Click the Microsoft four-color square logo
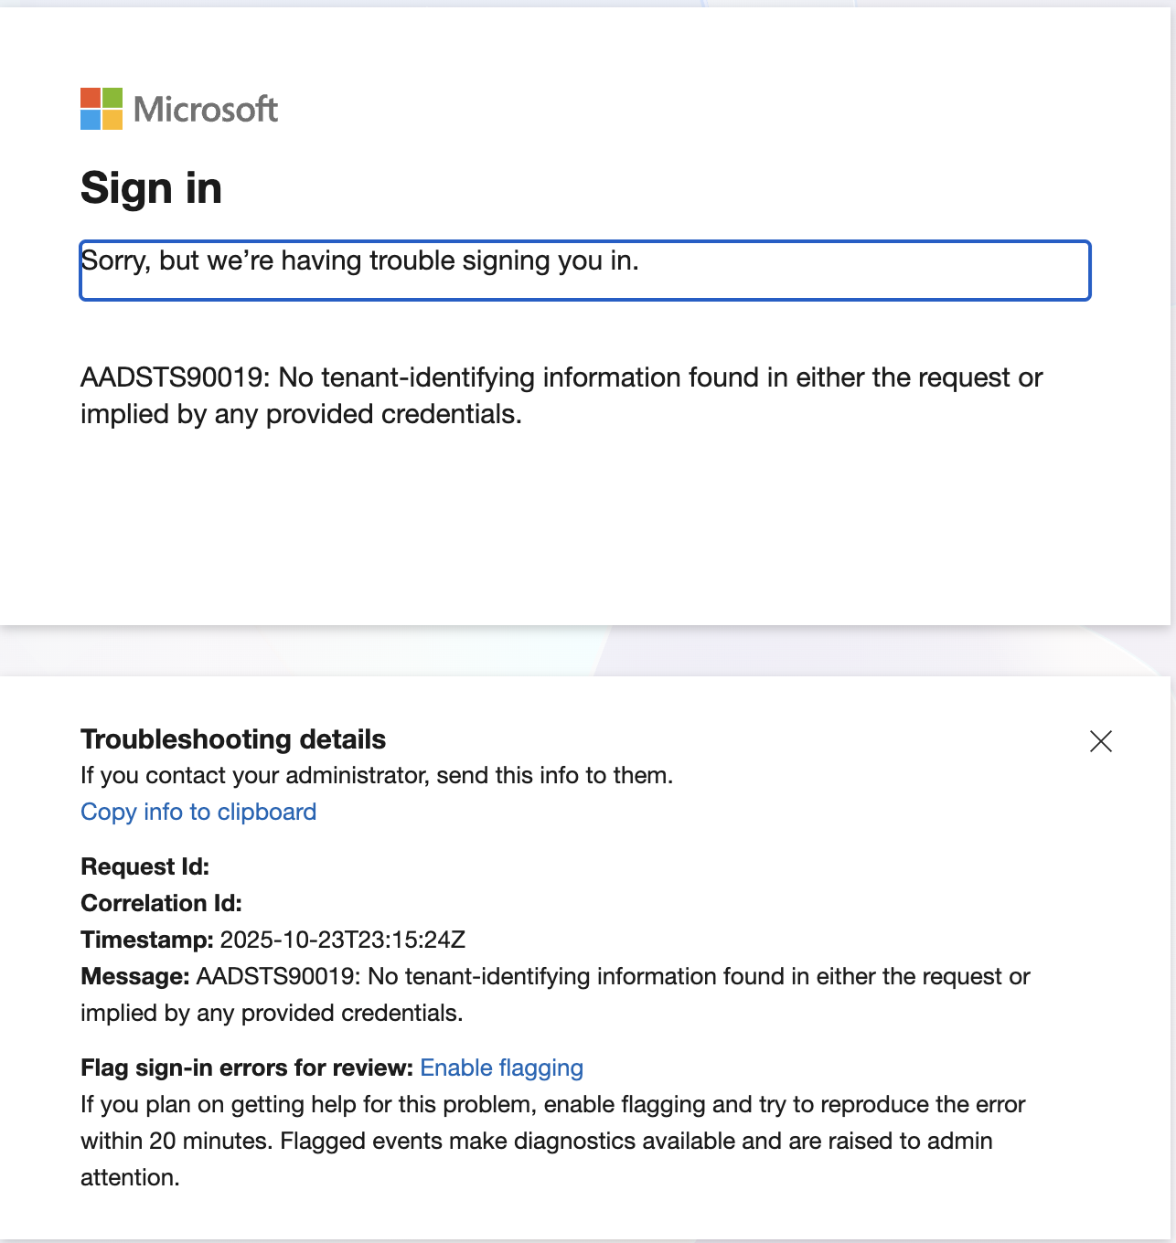The image size is (1176, 1243). point(102,109)
